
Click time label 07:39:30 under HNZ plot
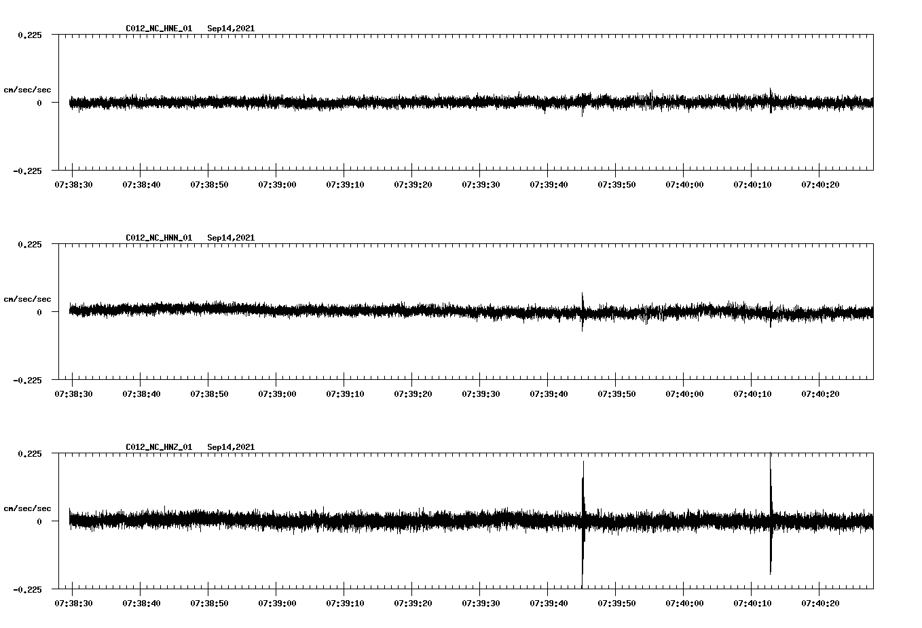click(x=481, y=604)
